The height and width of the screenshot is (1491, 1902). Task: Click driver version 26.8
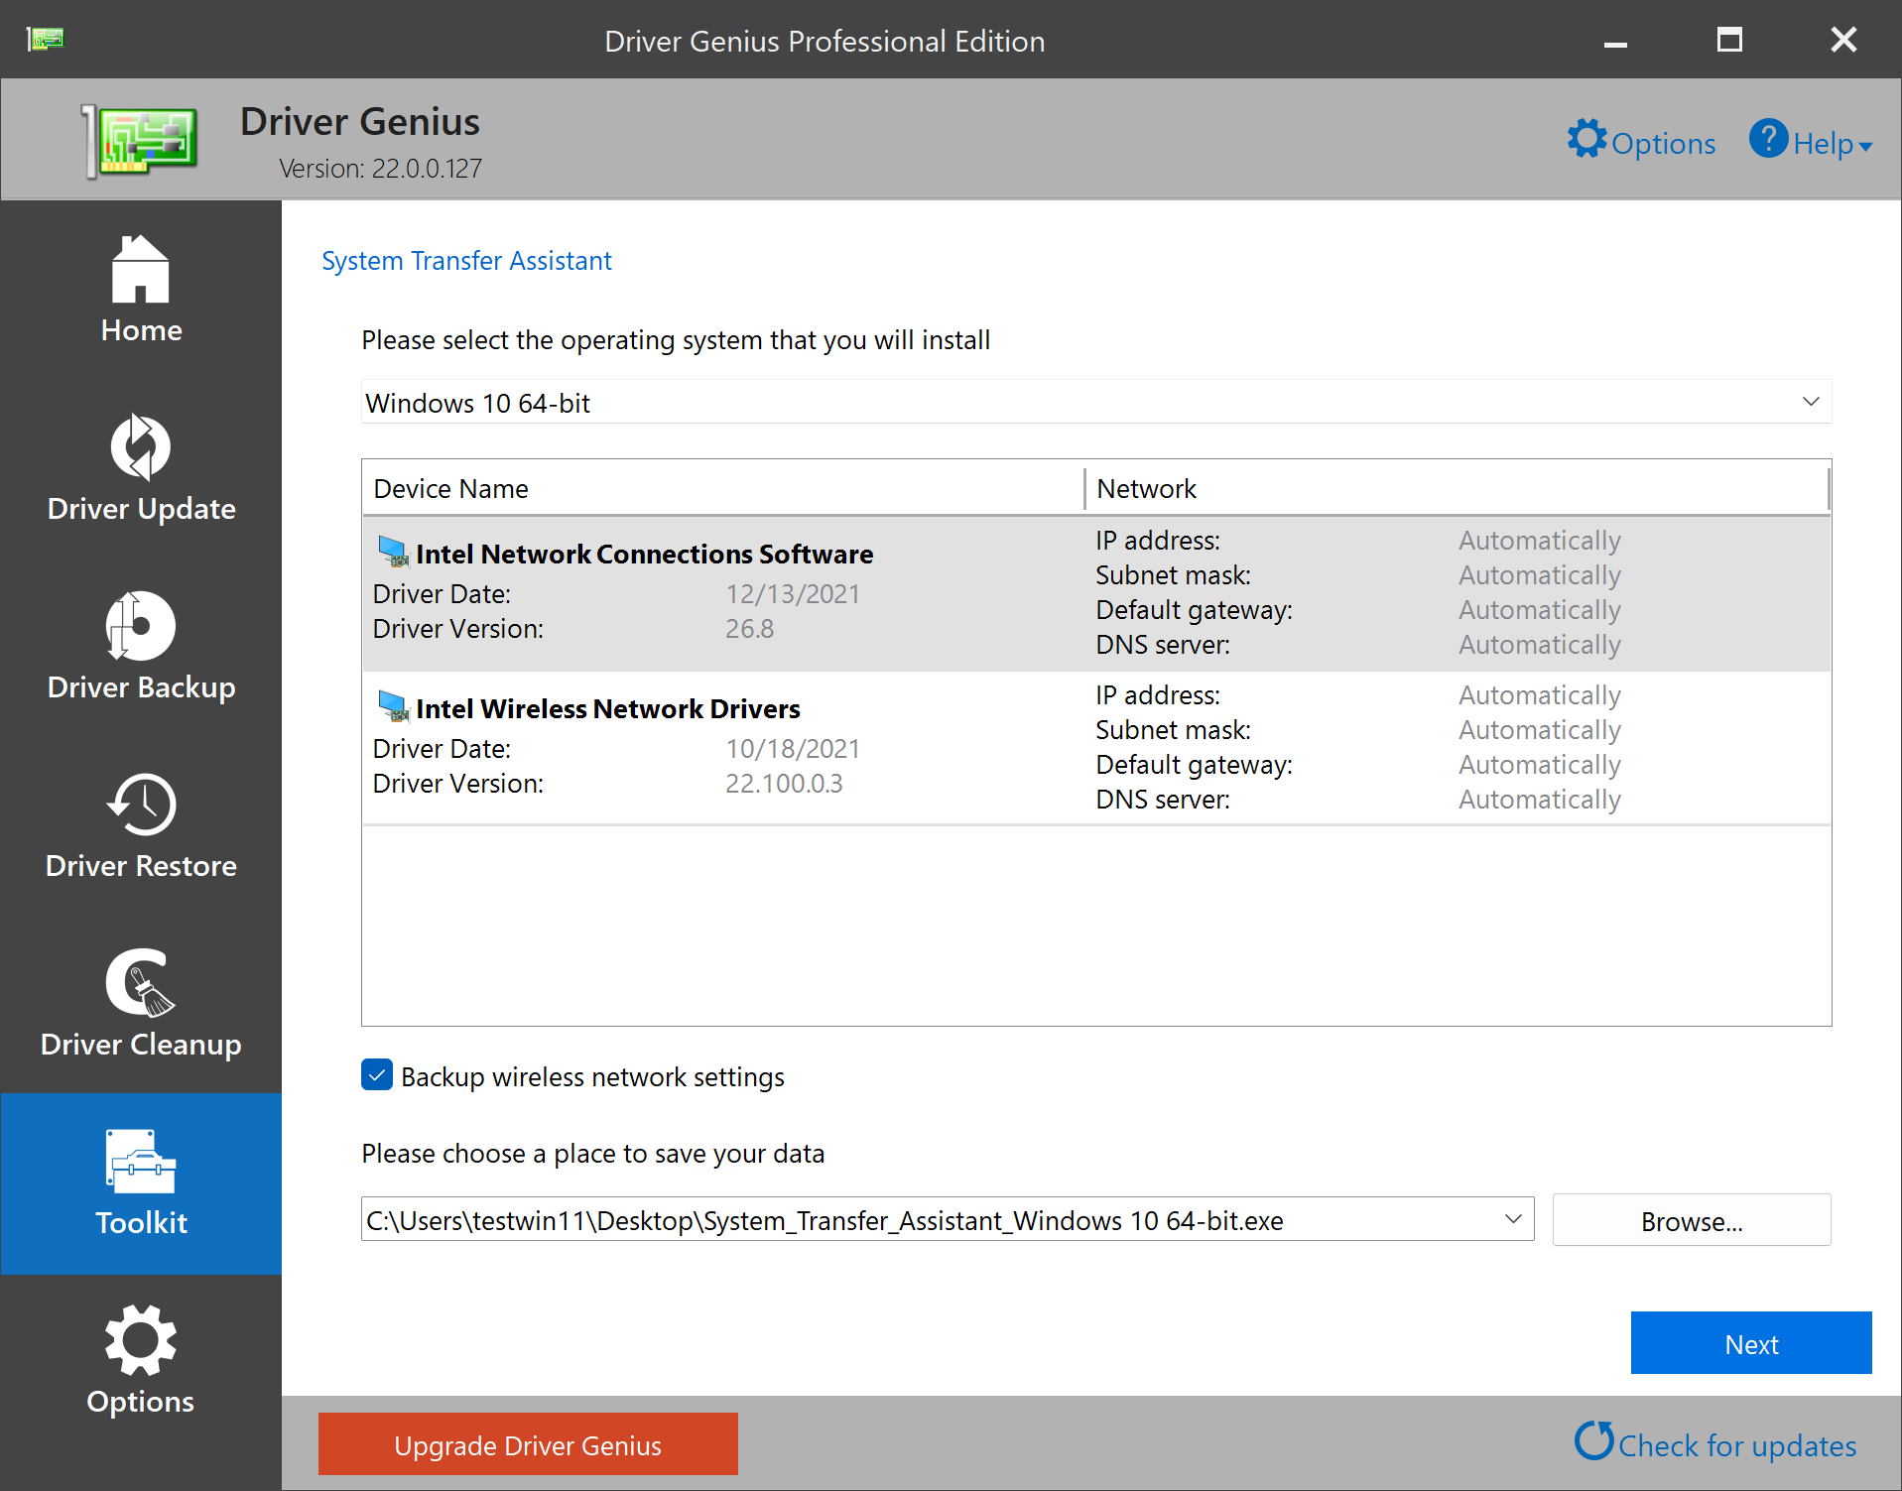pyautogui.click(x=749, y=628)
